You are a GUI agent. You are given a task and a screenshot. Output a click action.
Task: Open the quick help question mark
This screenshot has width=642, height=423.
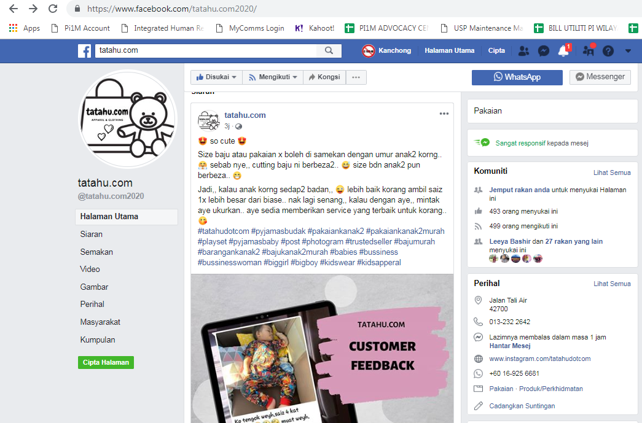click(x=608, y=51)
